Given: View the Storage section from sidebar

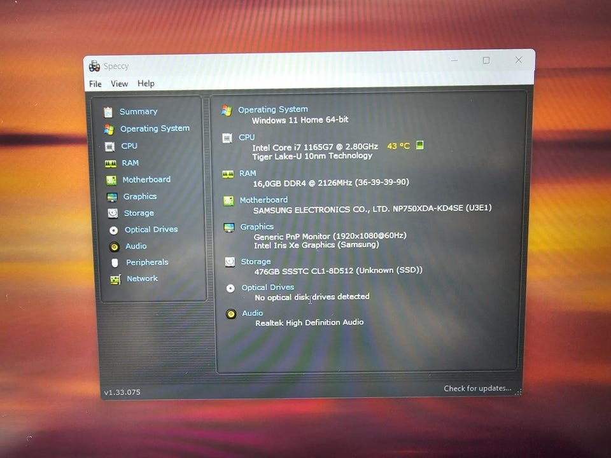Looking at the screenshot, I should (139, 213).
